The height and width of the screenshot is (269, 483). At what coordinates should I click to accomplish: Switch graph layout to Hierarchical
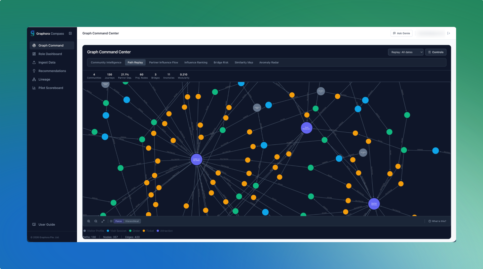click(132, 221)
